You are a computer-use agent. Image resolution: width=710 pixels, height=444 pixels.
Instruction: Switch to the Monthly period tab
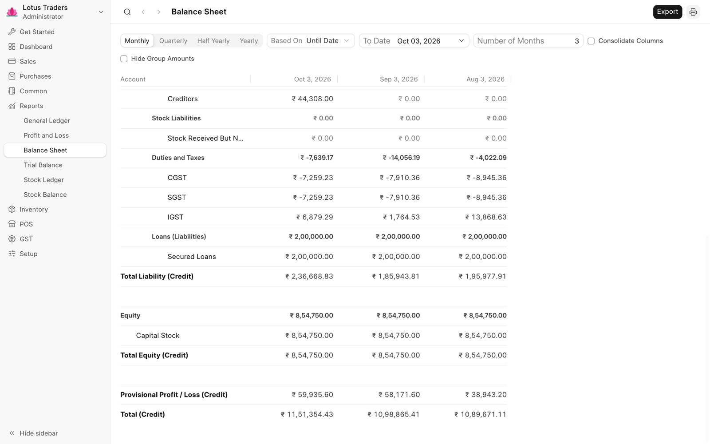point(137,41)
